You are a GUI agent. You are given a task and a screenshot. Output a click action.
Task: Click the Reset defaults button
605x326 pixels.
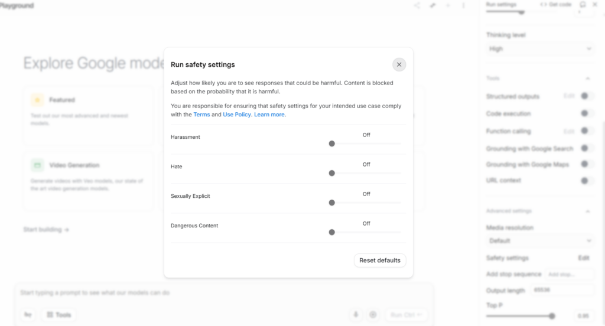tap(380, 260)
